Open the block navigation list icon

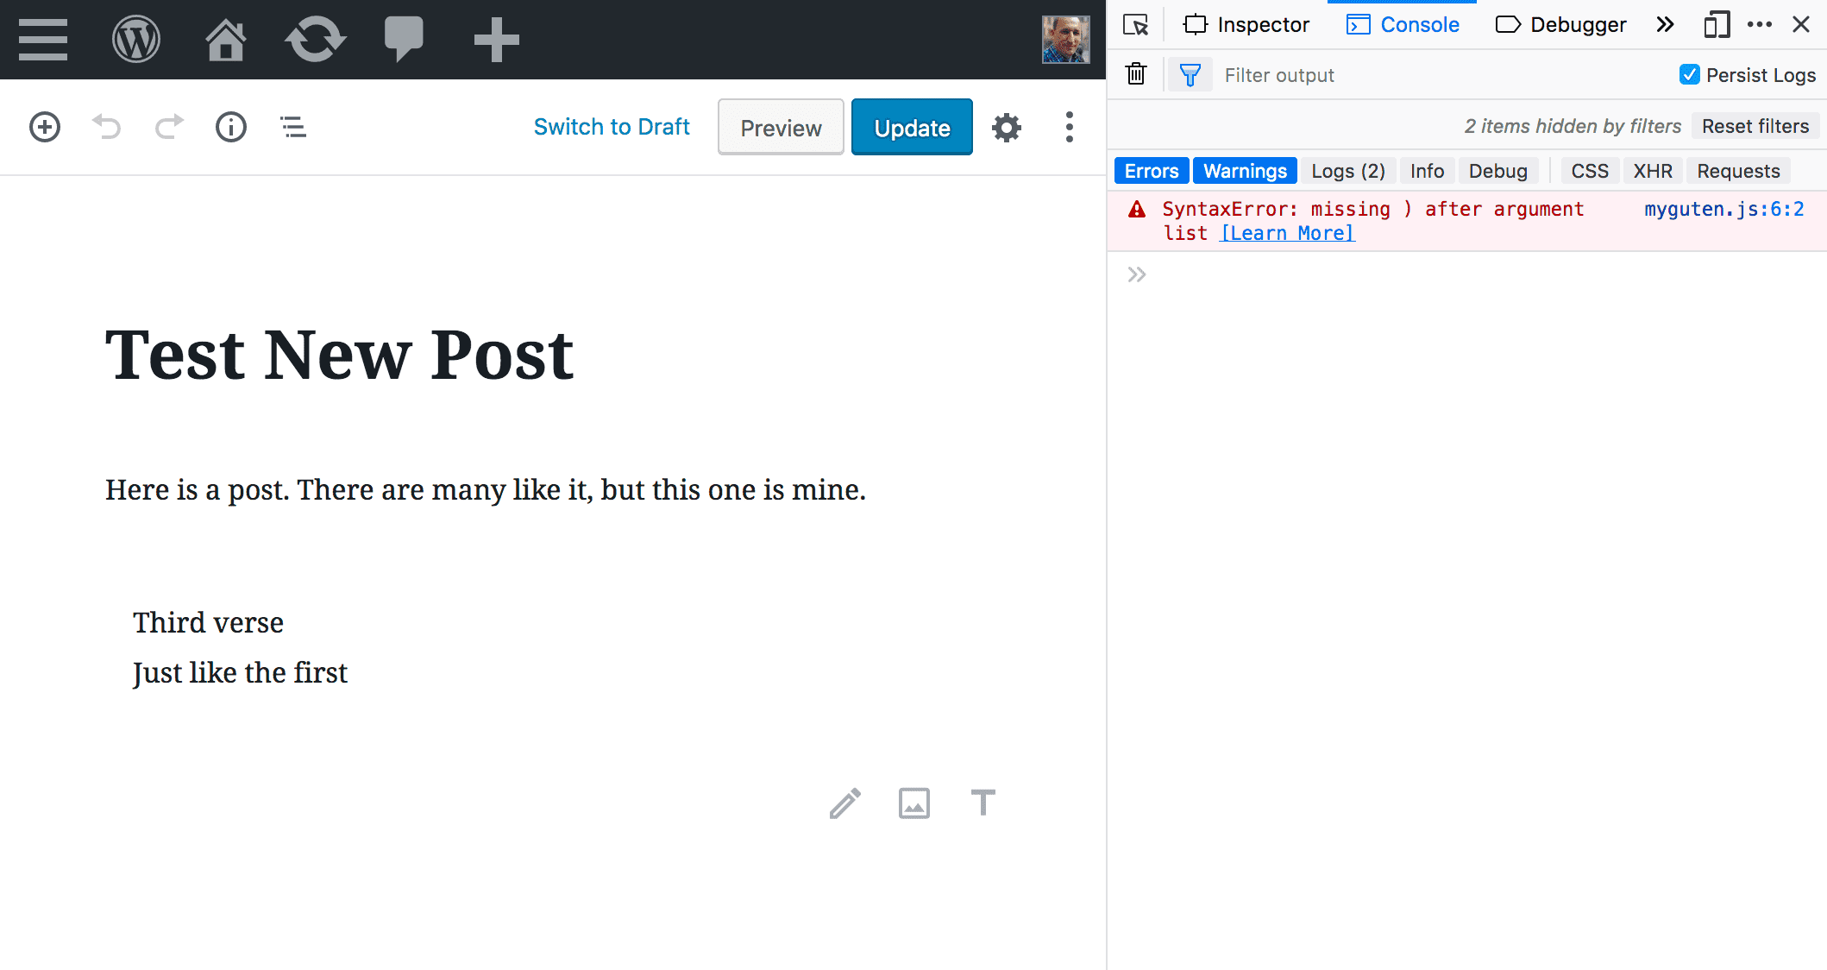(x=293, y=127)
